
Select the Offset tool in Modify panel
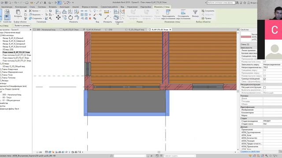(64, 12)
